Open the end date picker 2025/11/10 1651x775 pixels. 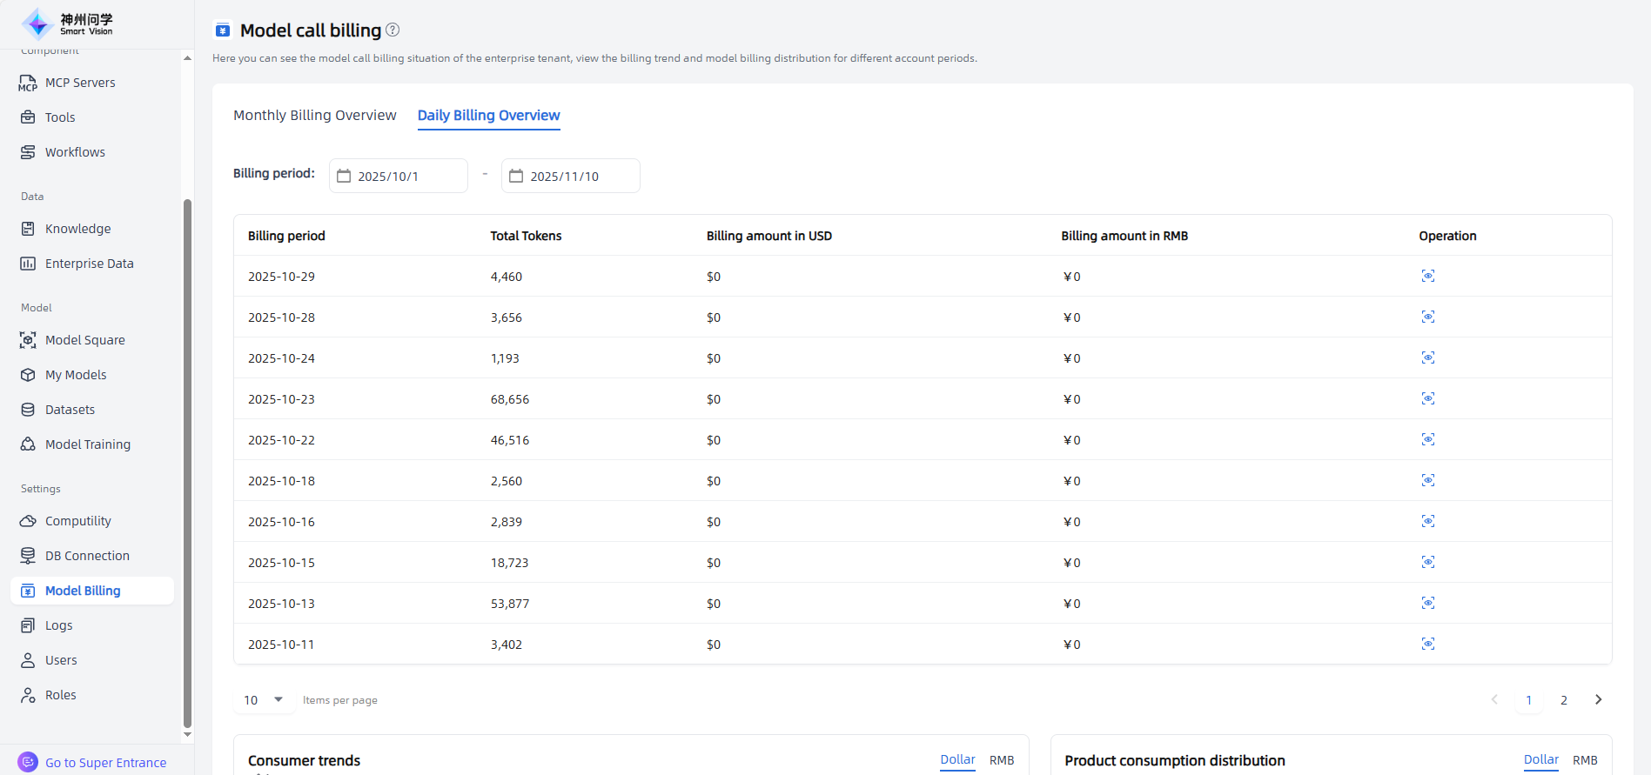pos(571,176)
